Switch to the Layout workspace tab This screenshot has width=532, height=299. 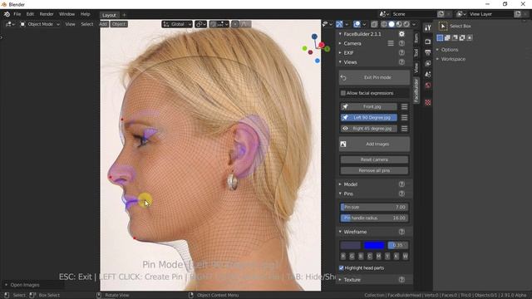click(x=109, y=15)
